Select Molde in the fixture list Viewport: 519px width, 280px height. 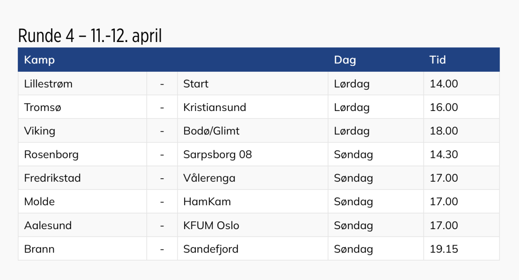click(39, 202)
